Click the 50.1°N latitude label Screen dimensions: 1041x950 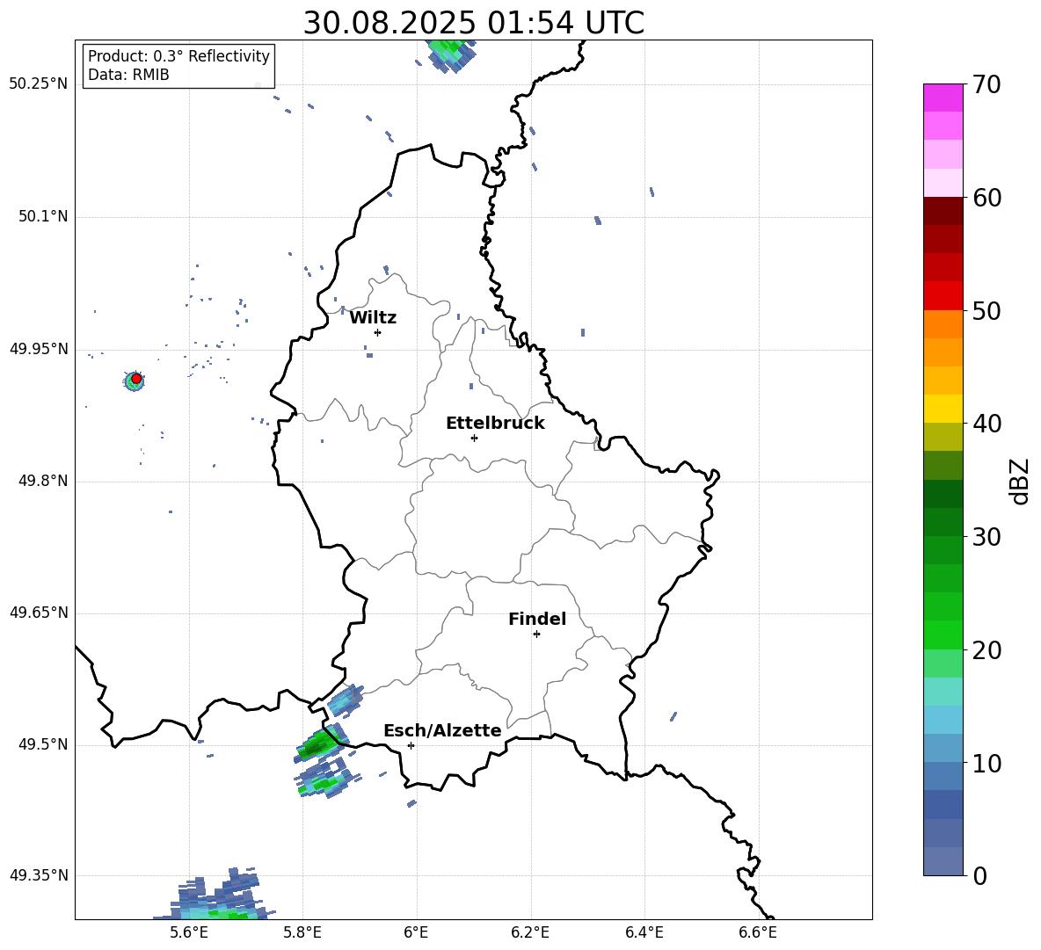click(43, 217)
